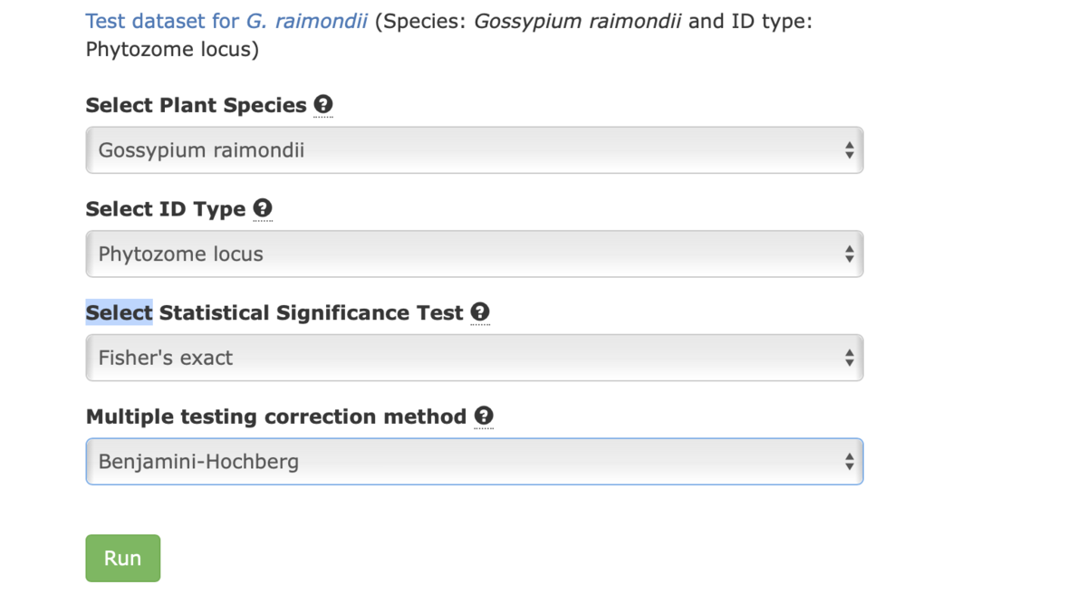Click the Select Plant Species label
1087x613 pixels.
[197, 105]
